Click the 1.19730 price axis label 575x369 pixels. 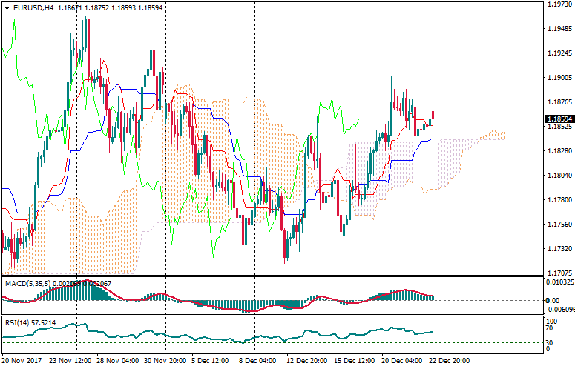pos(558,4)
